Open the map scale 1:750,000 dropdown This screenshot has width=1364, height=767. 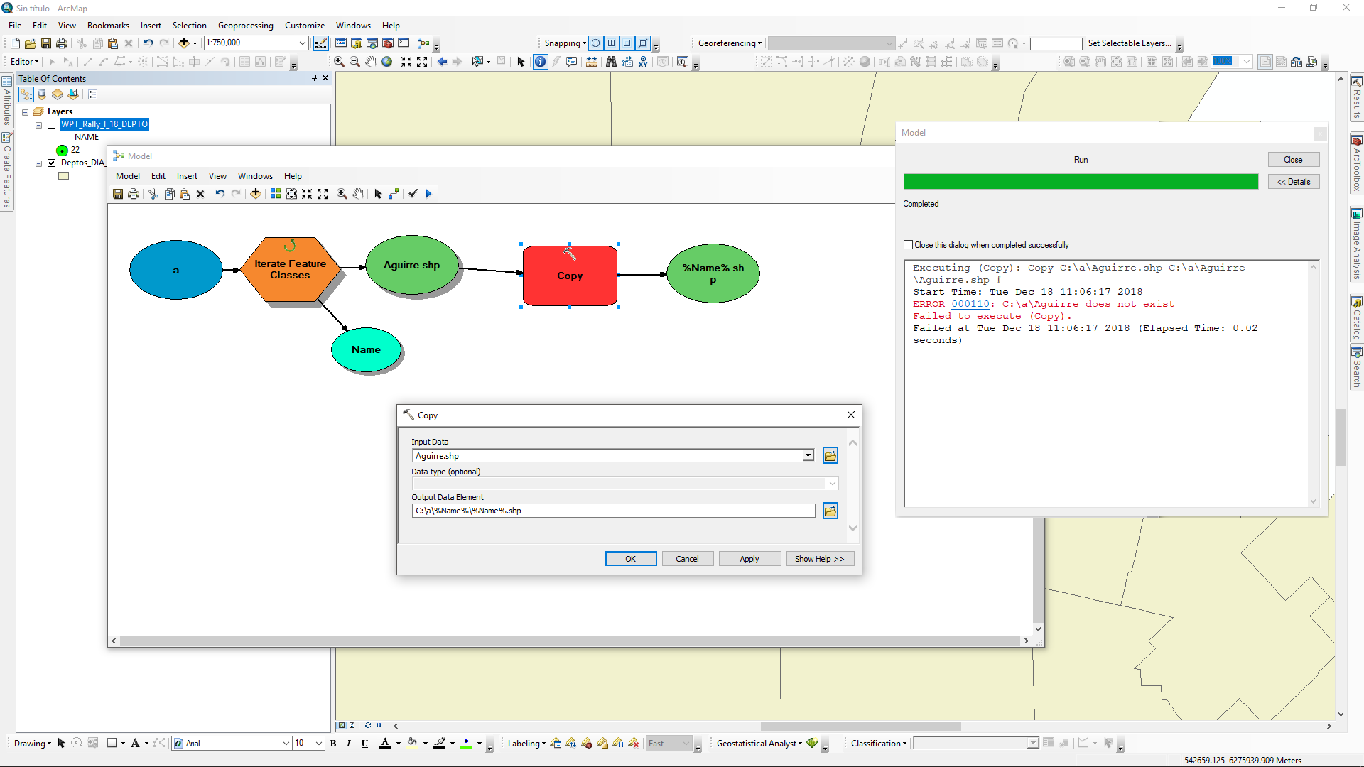point(303,43)
